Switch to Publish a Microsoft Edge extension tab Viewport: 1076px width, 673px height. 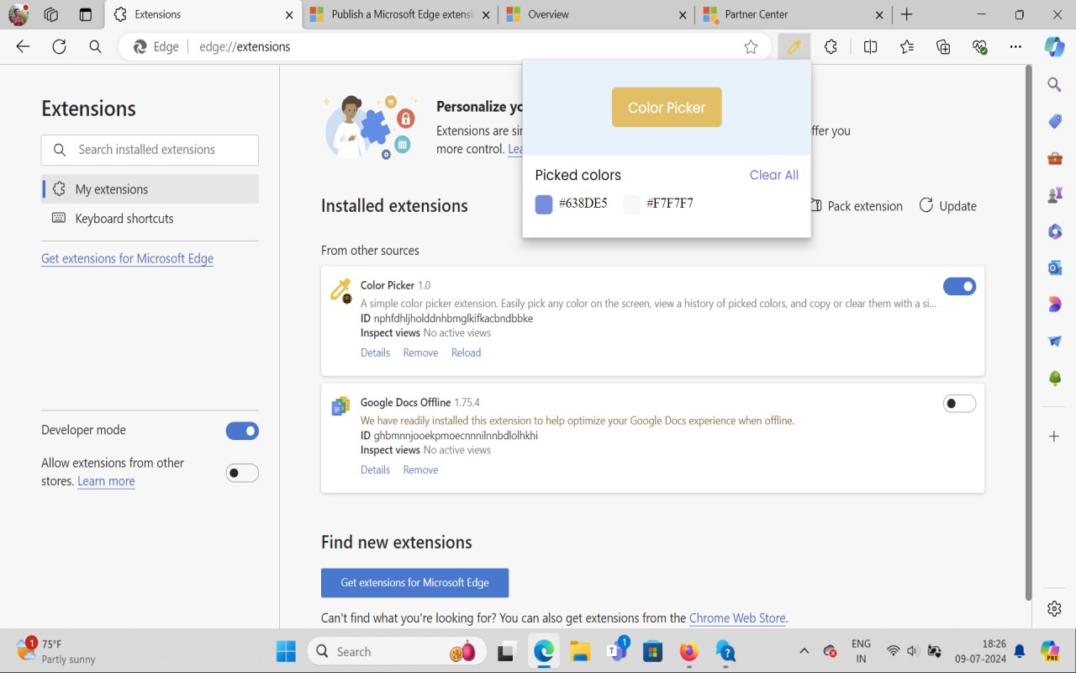pyautogui.click(x=400, y=14)
